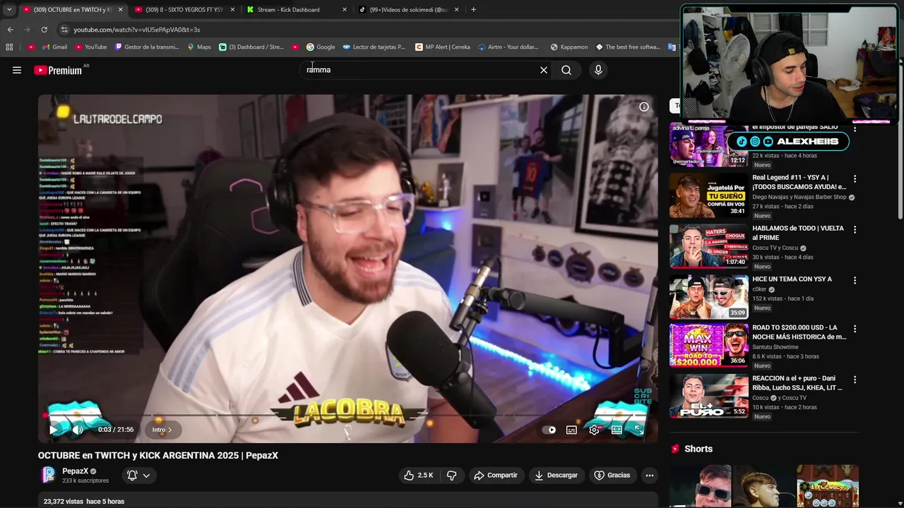This screenshot has height=508, width=904.
Task: Click the search magnifier button
Action: (566, 70)
